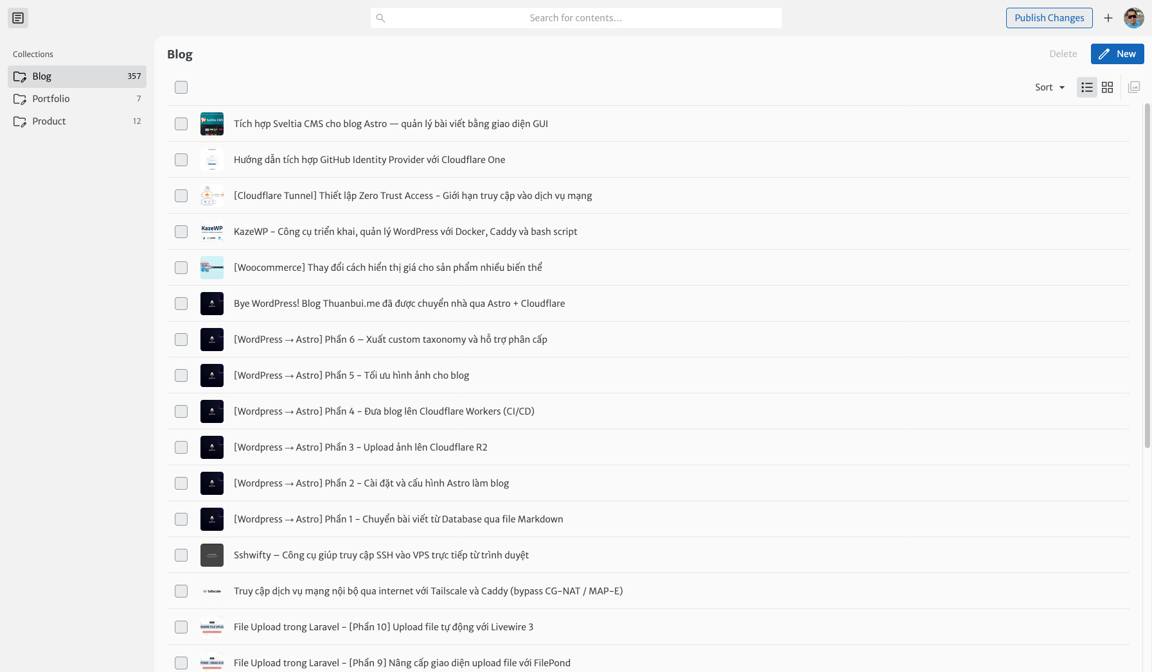Click the 357 count beside Blog

tap(134, 76)
